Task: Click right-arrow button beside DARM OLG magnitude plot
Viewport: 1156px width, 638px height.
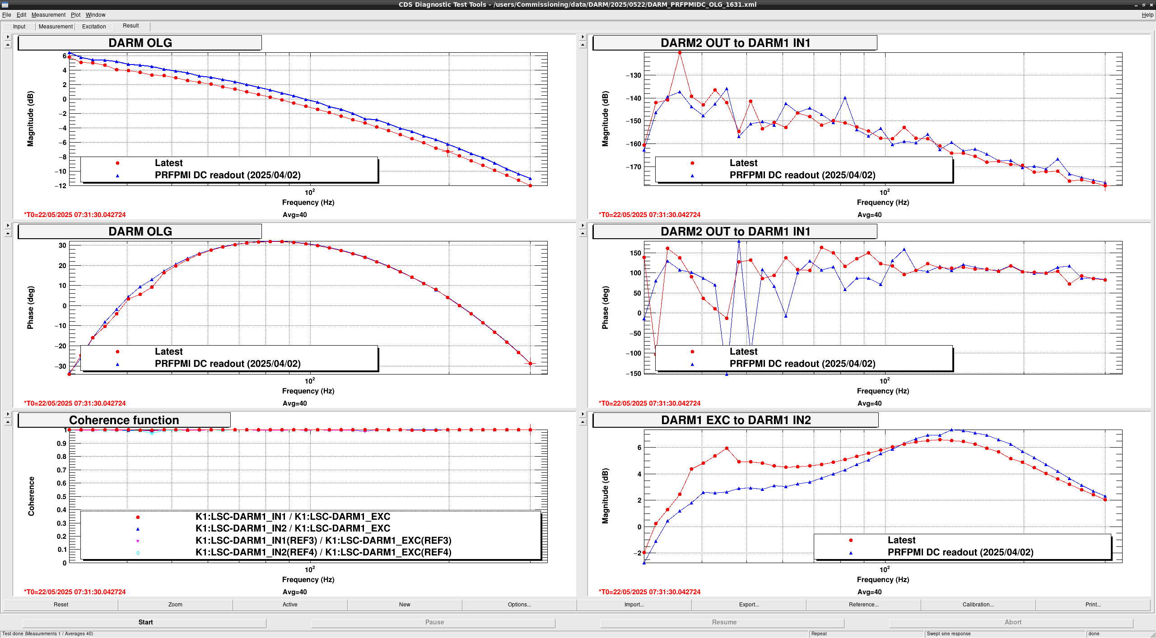Action: [x=8, y=37]
